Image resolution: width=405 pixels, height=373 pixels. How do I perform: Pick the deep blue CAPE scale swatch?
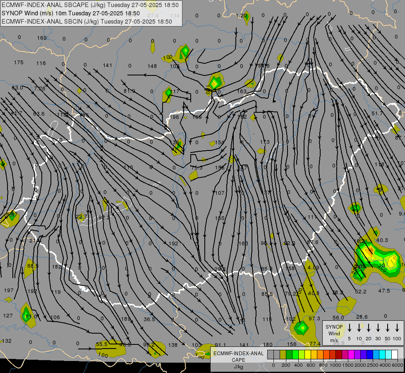tap(370, 355)
